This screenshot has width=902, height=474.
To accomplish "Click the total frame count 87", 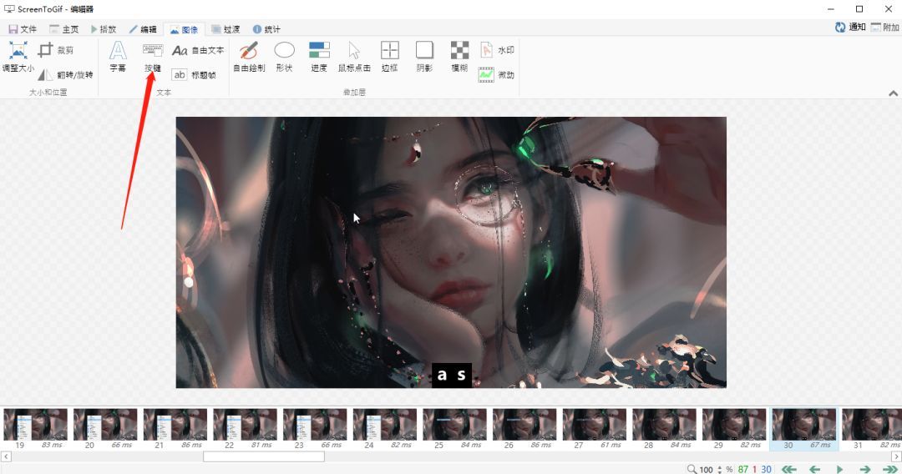I will coord(743,469).
